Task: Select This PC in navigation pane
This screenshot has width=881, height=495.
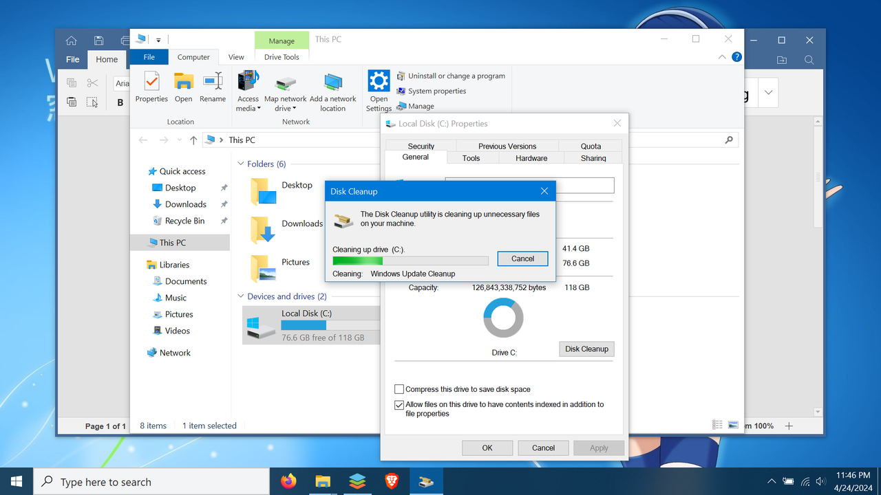Action: click(x=172, y=243)
